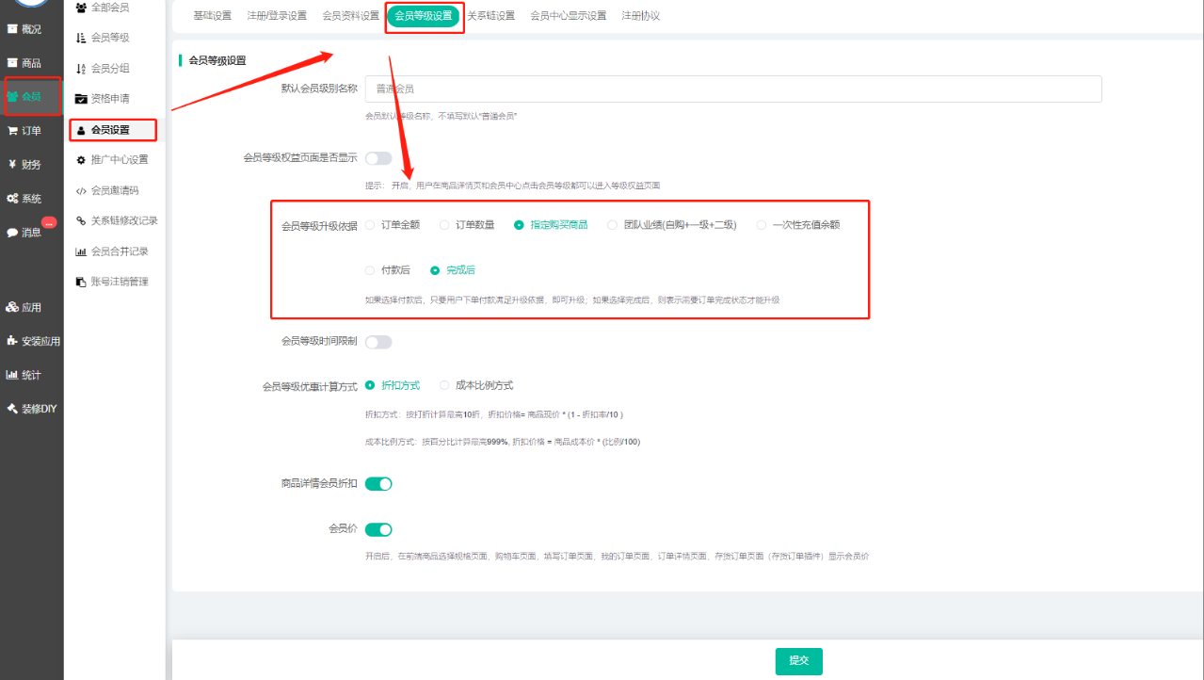Click the 默认会员级别名称 input field

733,89
